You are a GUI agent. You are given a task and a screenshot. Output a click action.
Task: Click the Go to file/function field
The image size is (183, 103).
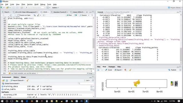pos(35,8)
